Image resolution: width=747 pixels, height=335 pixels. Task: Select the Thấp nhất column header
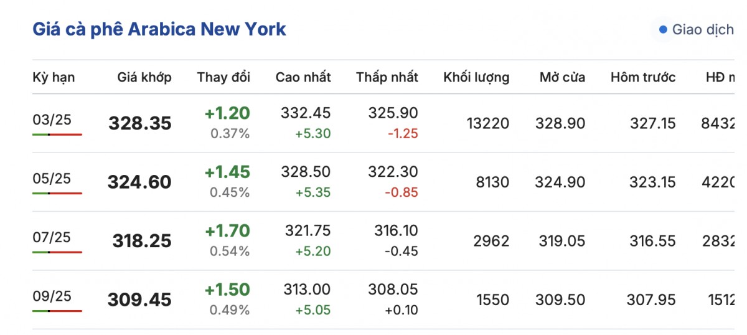pos(387,77)
